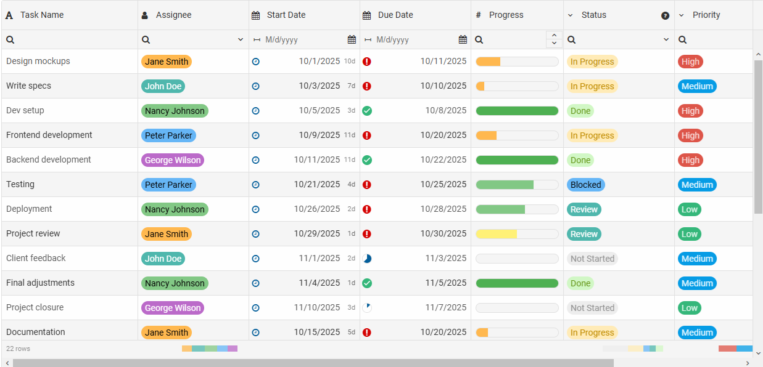The image size is (763, 367).
Task: Click the Jane Smith tag on Design mockups
Action: pyautogui.click(x=167, y=62)
